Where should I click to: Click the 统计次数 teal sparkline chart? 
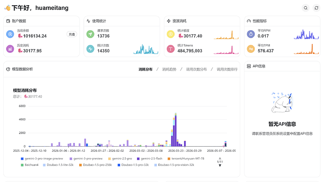146,49
